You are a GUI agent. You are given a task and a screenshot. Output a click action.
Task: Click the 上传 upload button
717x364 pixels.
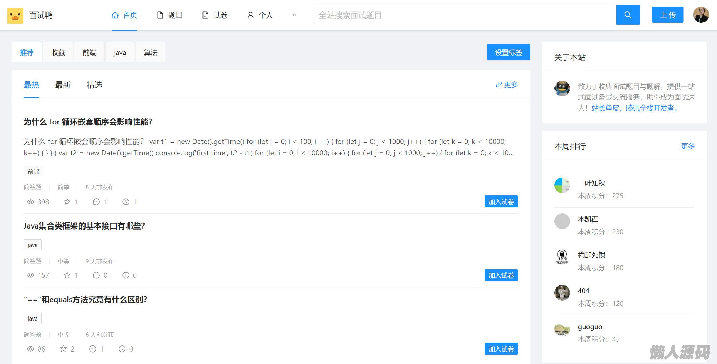pyautogui.click(x=667, y=15)
